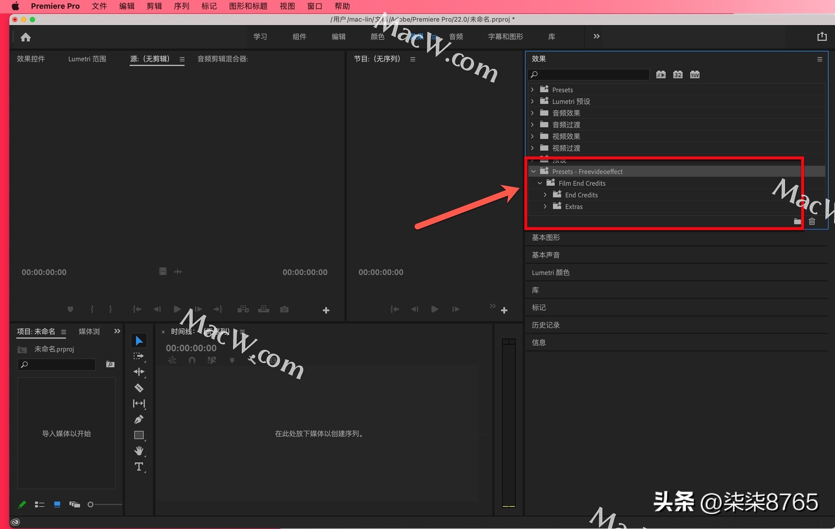Viewport: 835px width, 529px height.
Task: Click the trash icon in Effects panel
Action: click(x=812, y=221)
